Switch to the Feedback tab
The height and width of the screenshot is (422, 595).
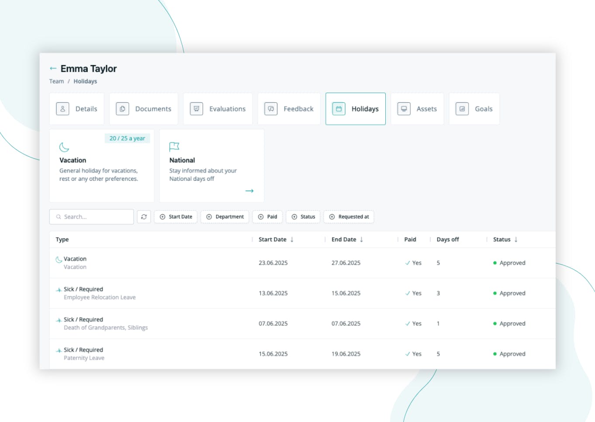point(289,108)
